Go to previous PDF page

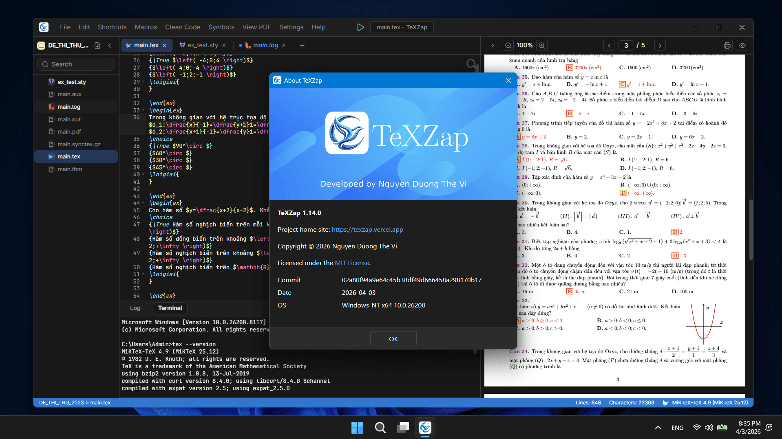click(x=609, y=46)
